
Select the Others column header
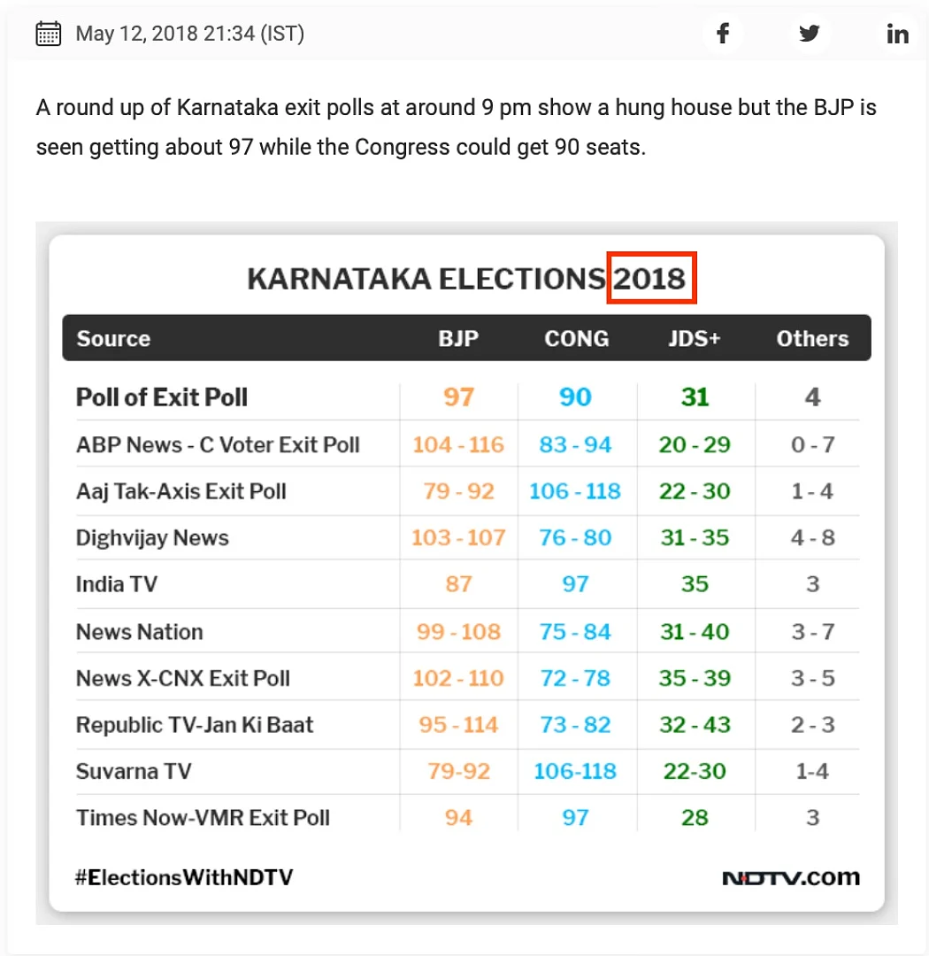click(x=812, y=338)
